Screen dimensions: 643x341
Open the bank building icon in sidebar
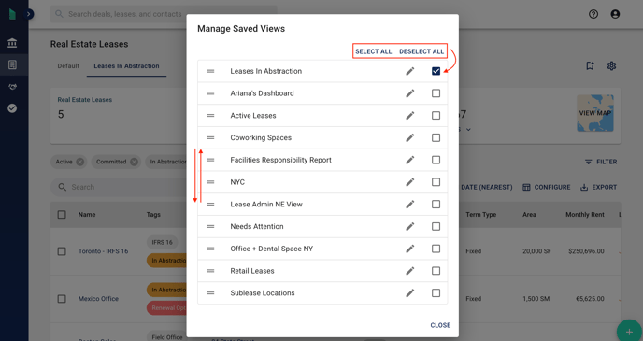pos(12,43)
